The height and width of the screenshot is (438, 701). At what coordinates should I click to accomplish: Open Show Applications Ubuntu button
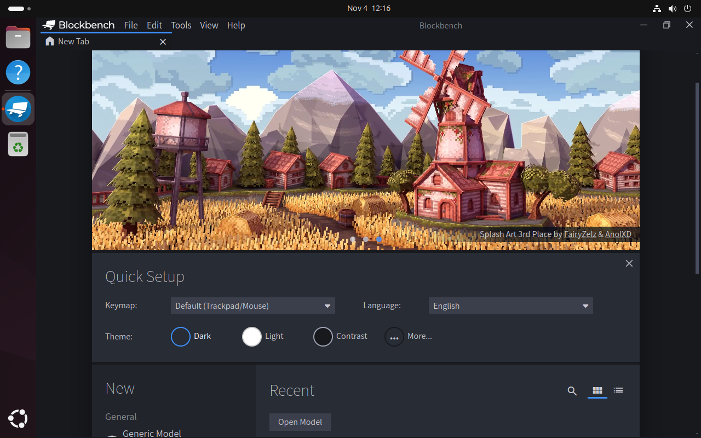click(18, 419)
